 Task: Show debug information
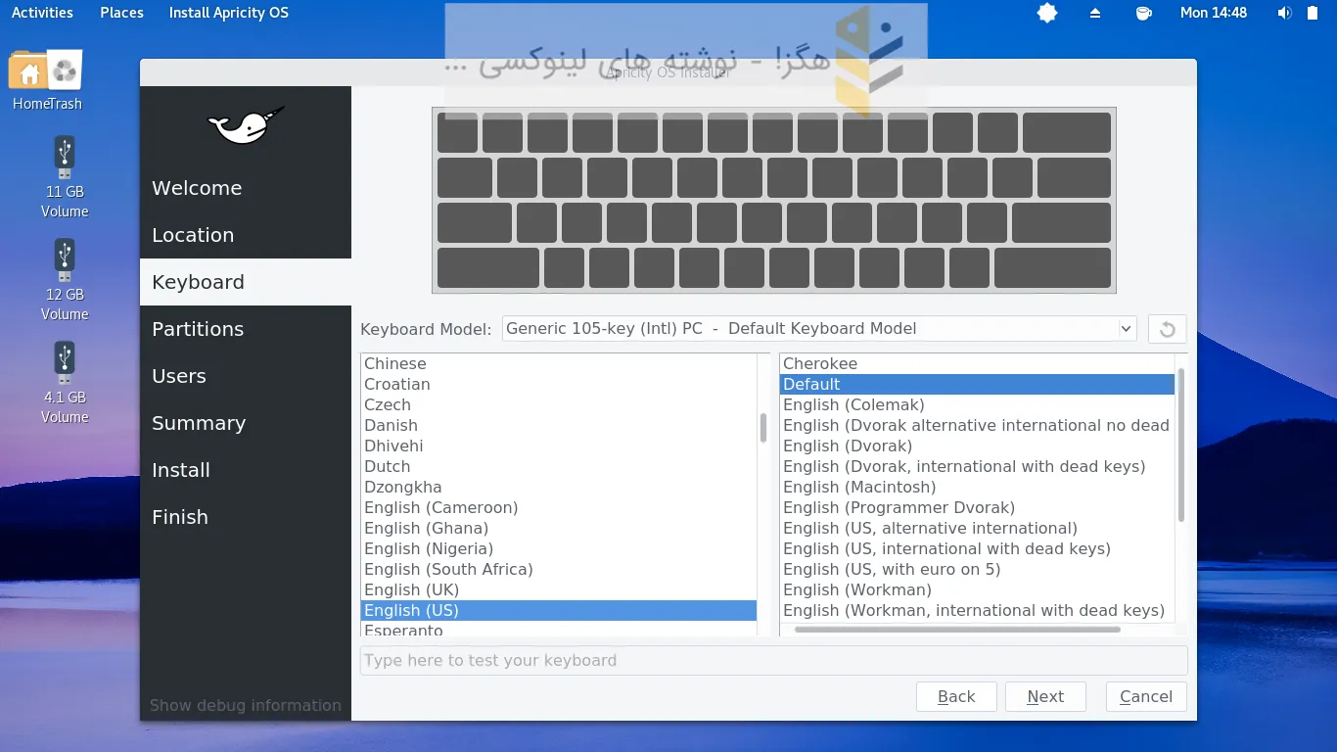pyautogui.click(x=246, y=705)
